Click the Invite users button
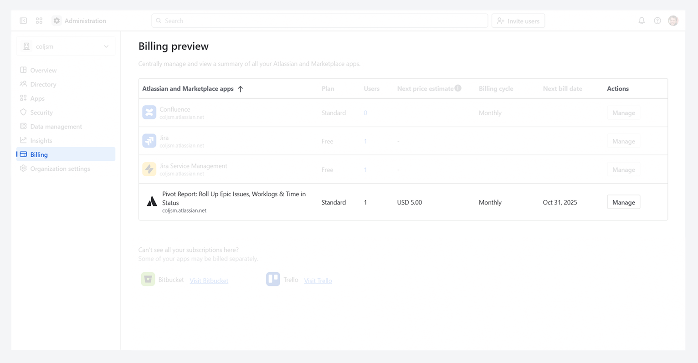The image size is (698, 363). (518, 21)
